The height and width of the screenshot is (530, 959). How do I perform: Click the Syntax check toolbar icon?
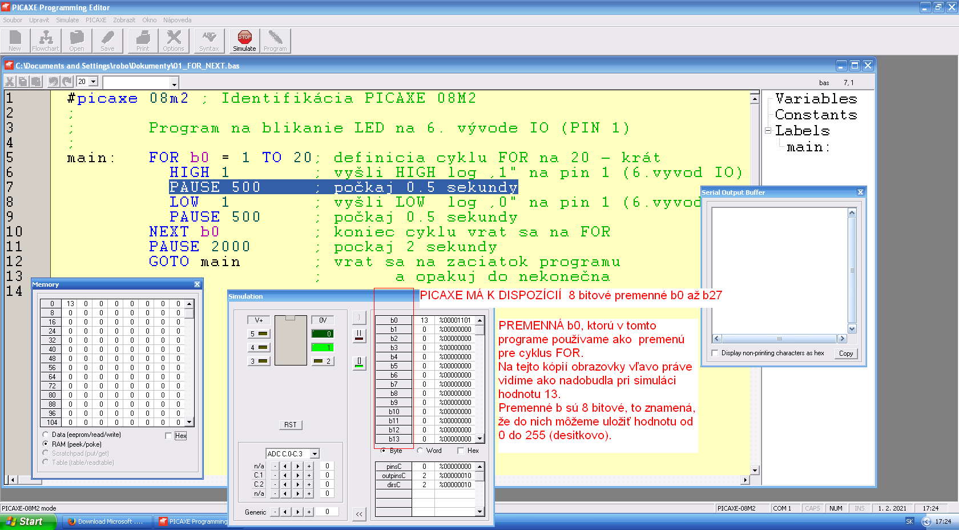pyautogui.click(x=209, y=41)
